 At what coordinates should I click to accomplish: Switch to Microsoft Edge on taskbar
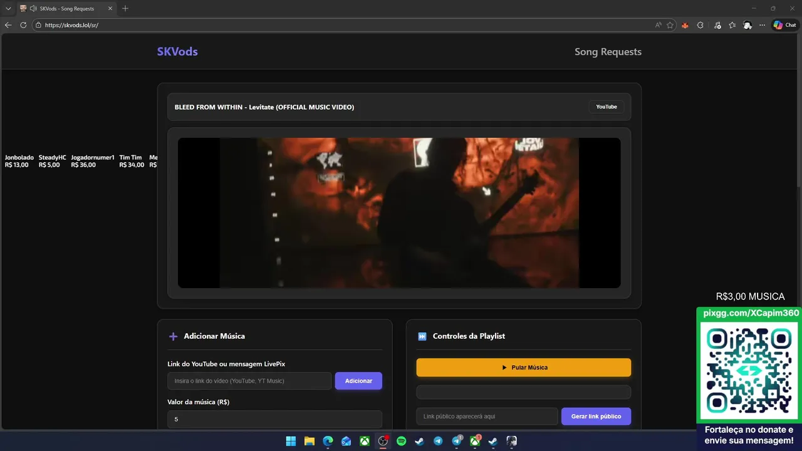(x=328, y=441)
